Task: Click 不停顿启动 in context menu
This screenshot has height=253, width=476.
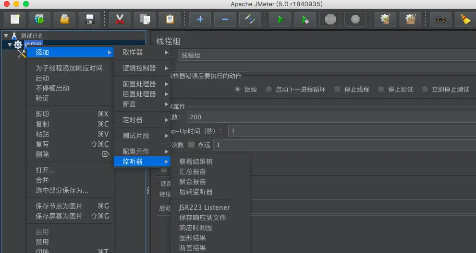Action: point(71,88)
